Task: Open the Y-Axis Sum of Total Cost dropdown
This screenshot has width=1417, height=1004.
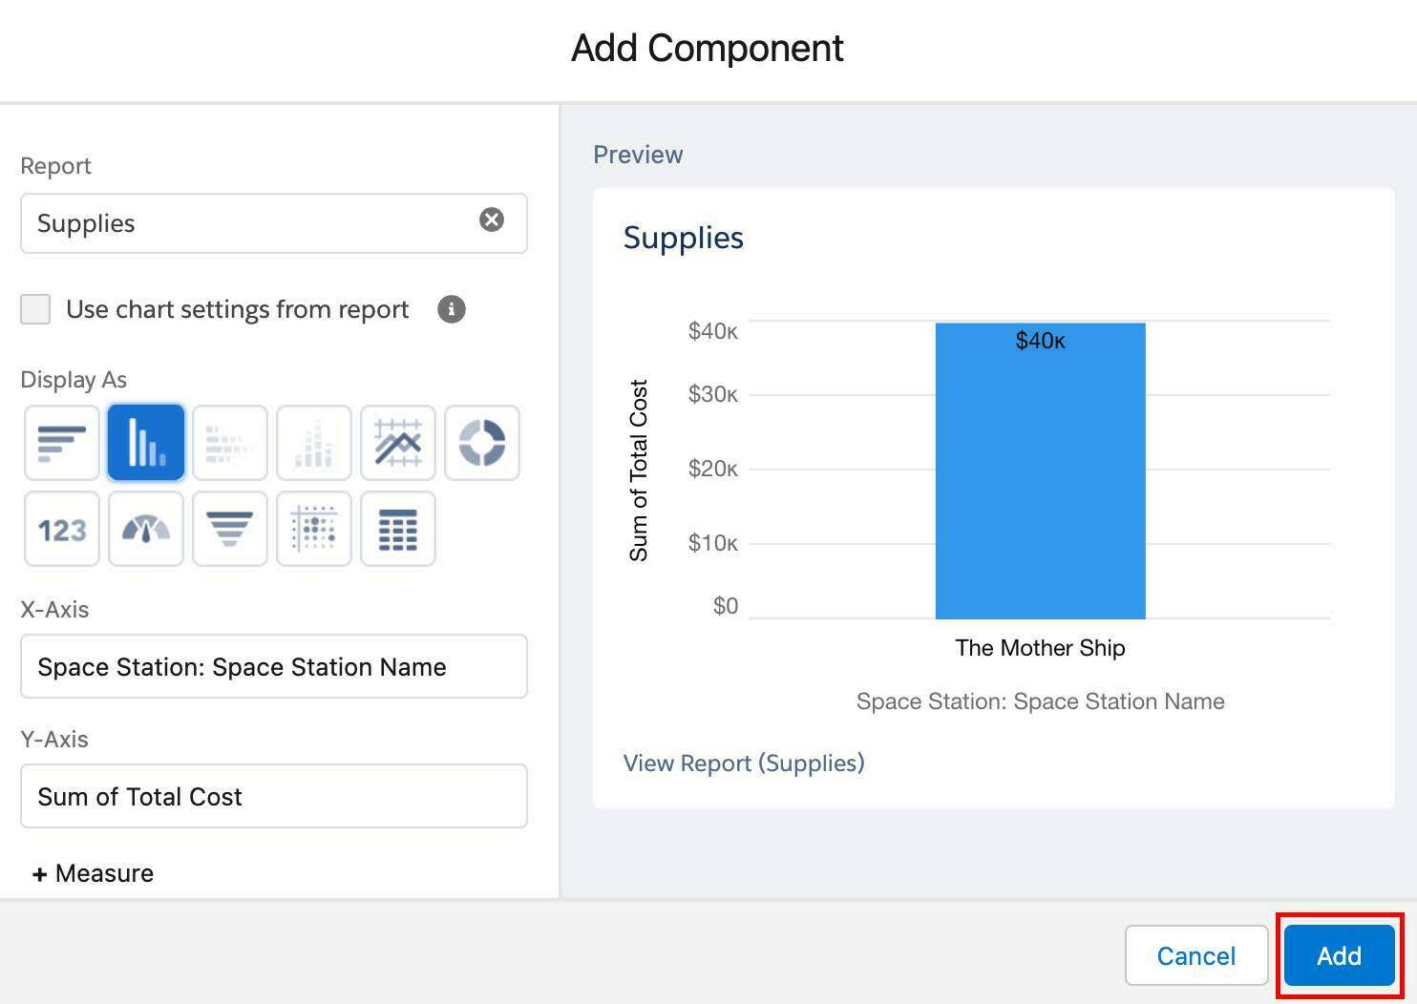Action: coord(274,796)
